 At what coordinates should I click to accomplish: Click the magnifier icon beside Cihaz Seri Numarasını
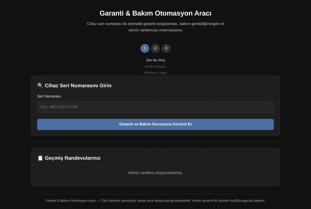[40, 85]
